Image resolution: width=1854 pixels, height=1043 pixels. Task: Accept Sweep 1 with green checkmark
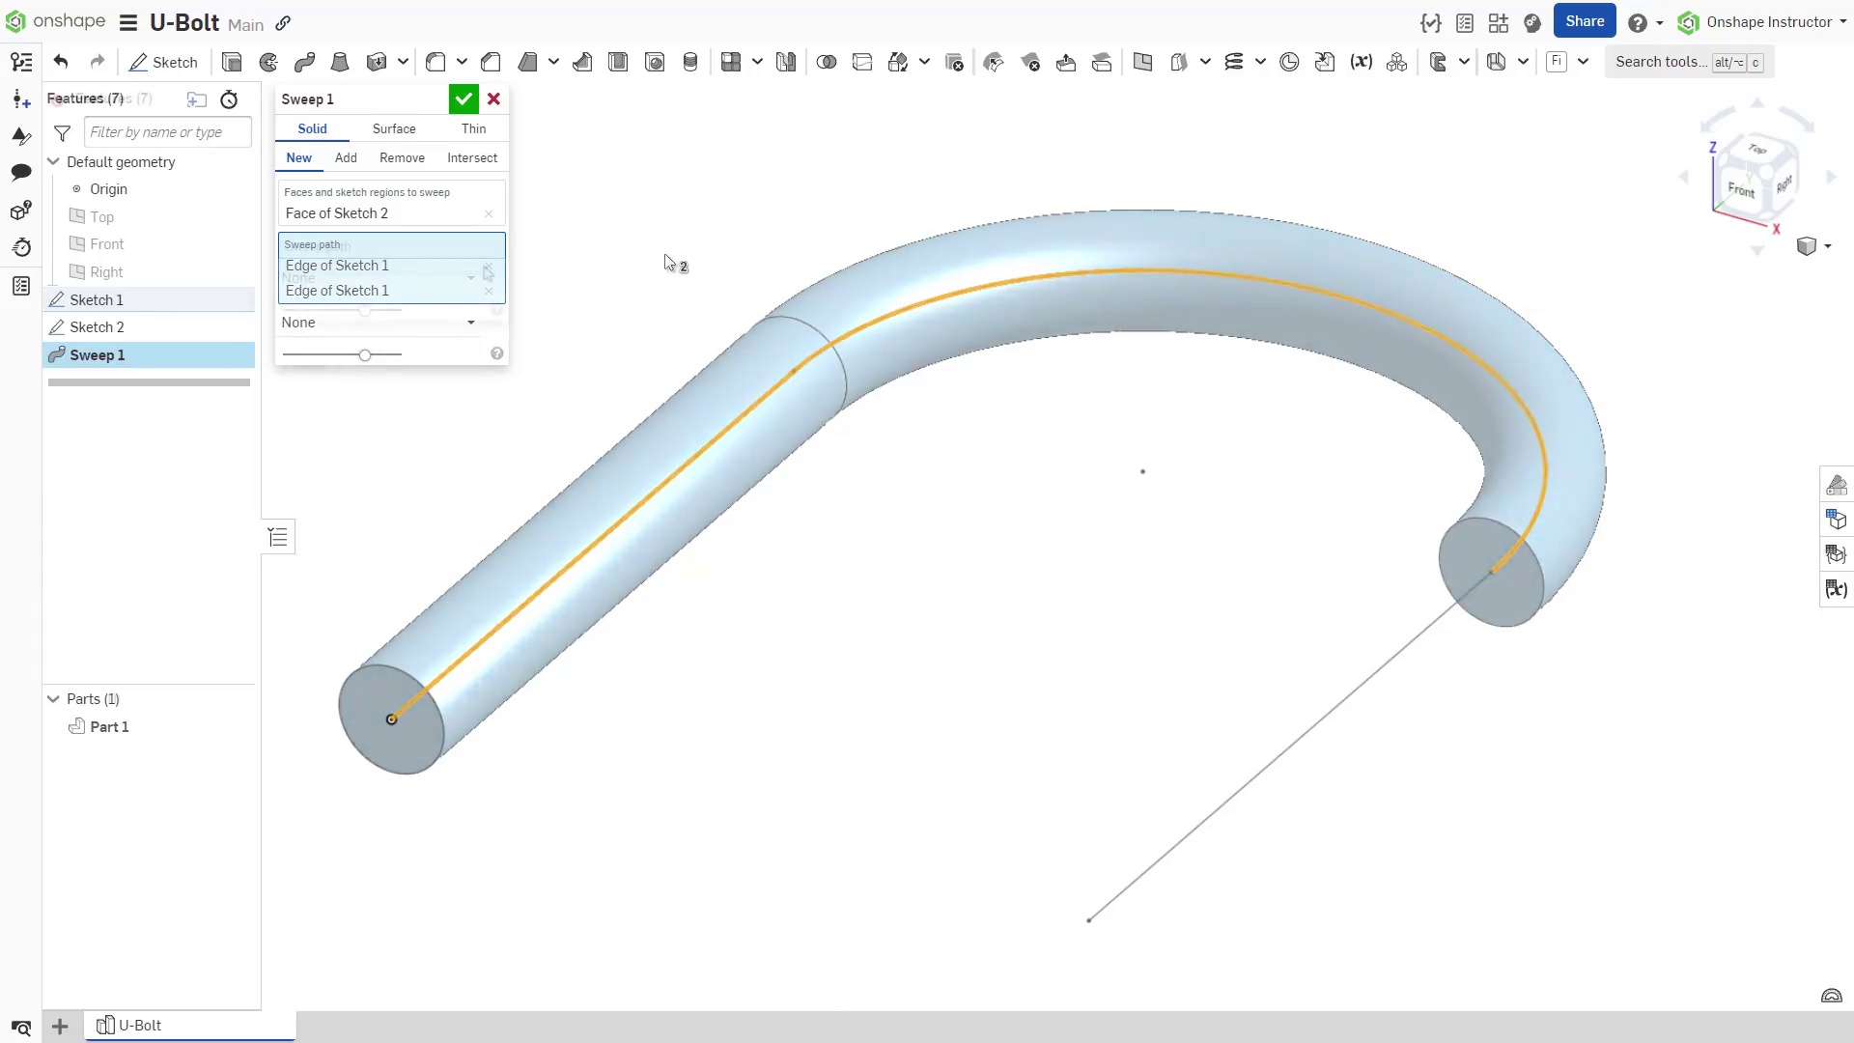(x=463, y=99)
